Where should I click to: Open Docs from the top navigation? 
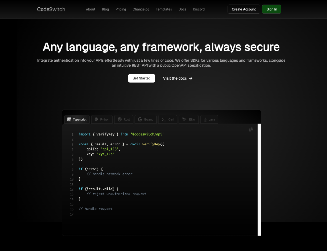182,9
